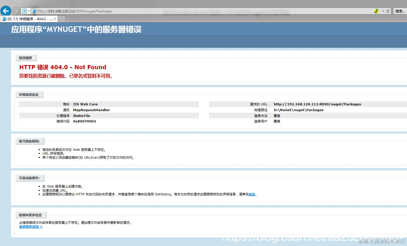The width and height of the screenshot is (407, 246).
Task: Click the requested URL value in details
Action: [317, 104]
